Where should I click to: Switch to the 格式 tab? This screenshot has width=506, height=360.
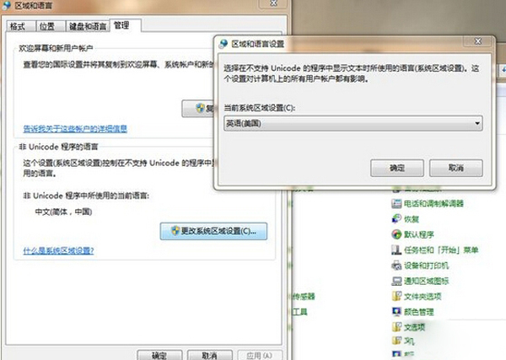(20, 26)
